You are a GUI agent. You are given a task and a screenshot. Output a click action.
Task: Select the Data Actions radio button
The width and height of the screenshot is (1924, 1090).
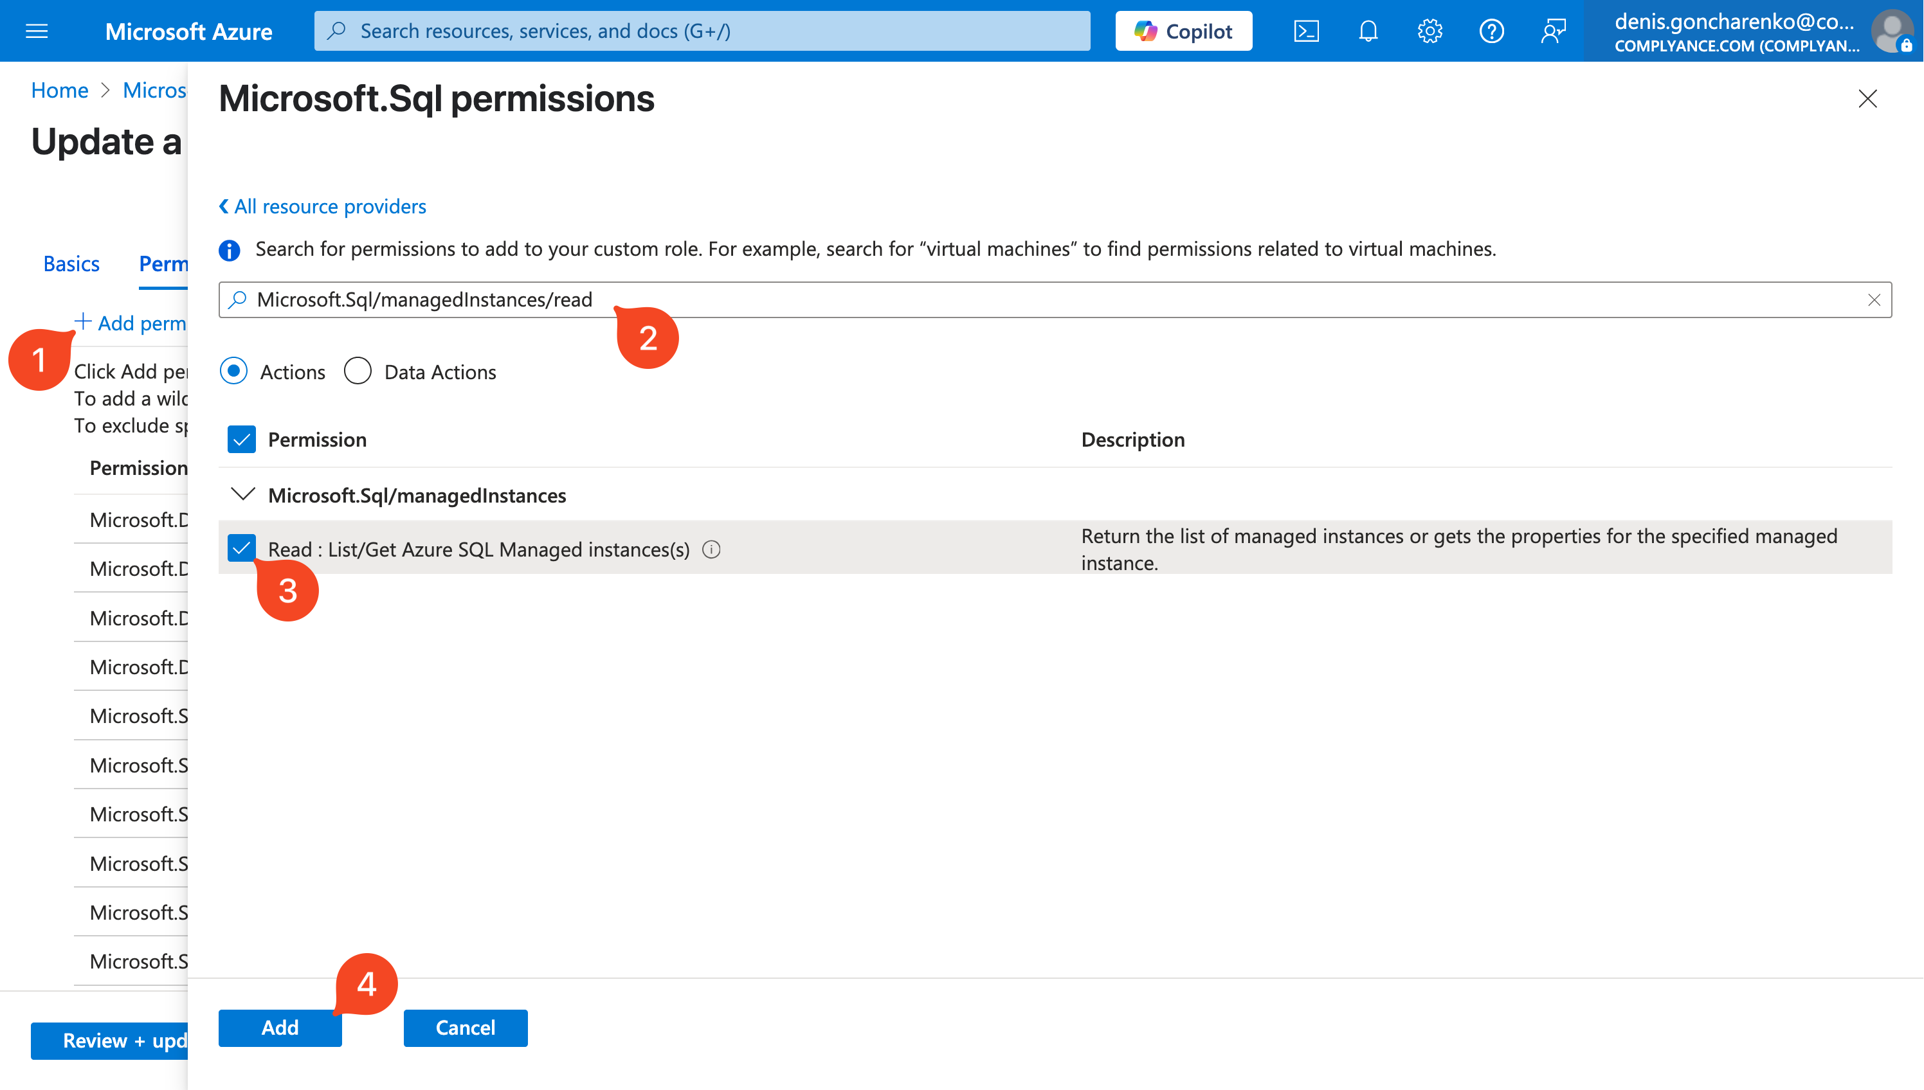358,371
